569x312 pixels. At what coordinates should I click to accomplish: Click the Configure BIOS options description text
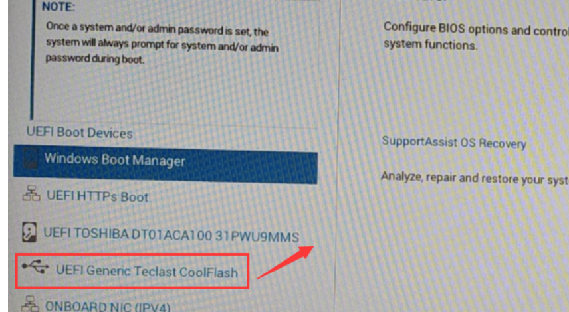[476, 37]
